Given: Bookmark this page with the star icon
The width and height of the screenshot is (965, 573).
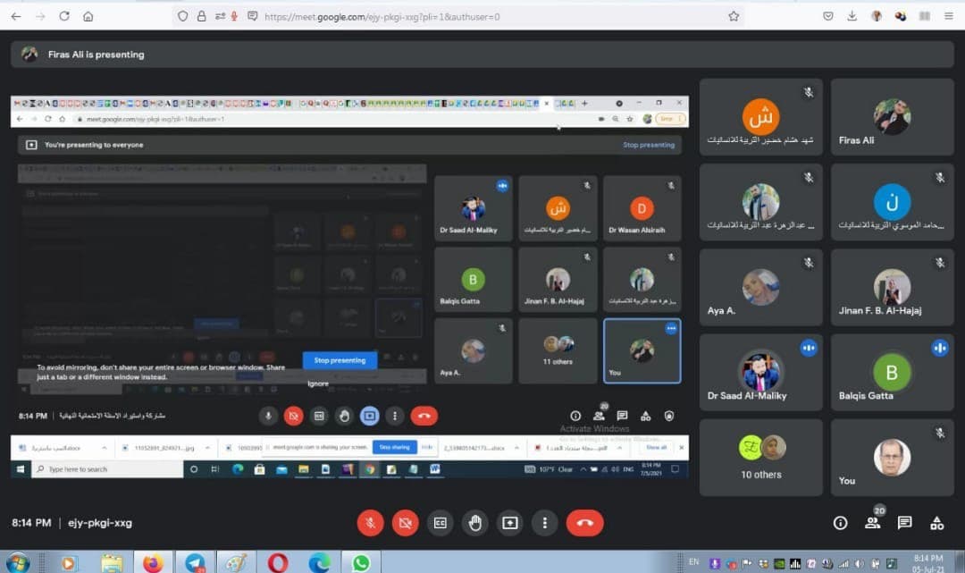Looking at the screenshot, I should [x=734, y=16].
